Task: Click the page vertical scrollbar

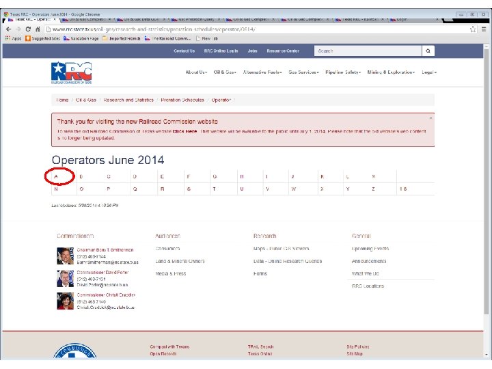Action: [487, 201]
